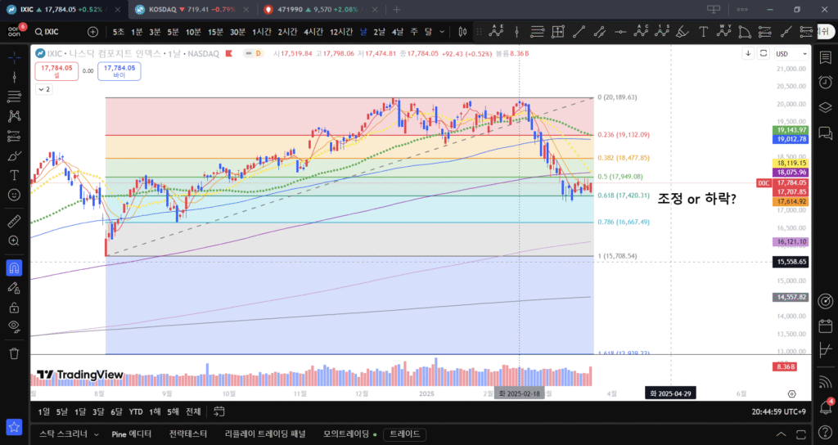
Task: Select the 1일 date range
Action: [44, 411]
